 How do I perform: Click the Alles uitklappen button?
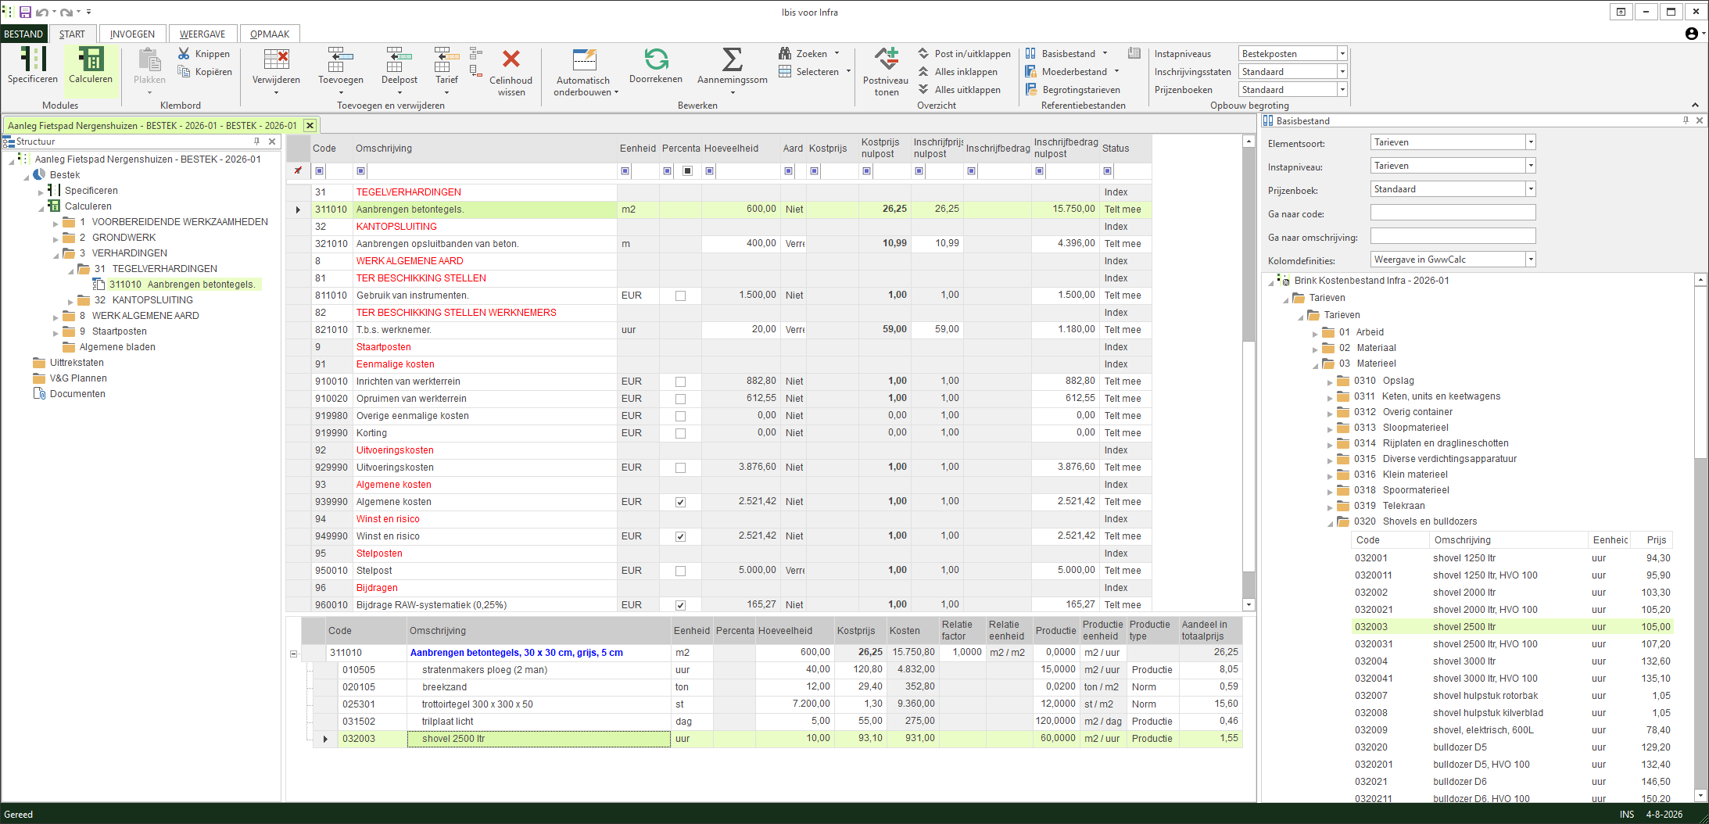(x=959, y=90)
